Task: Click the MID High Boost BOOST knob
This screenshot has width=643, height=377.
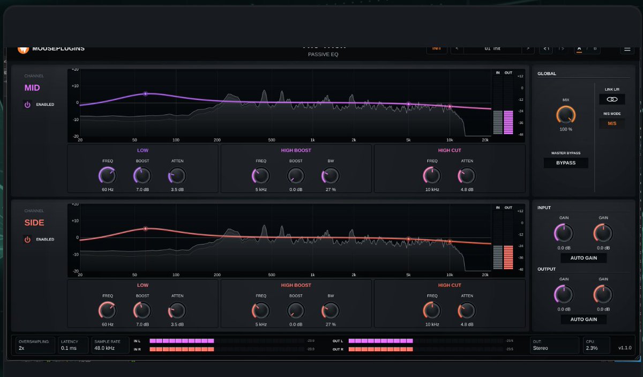Action: click(x=296, y=175)
